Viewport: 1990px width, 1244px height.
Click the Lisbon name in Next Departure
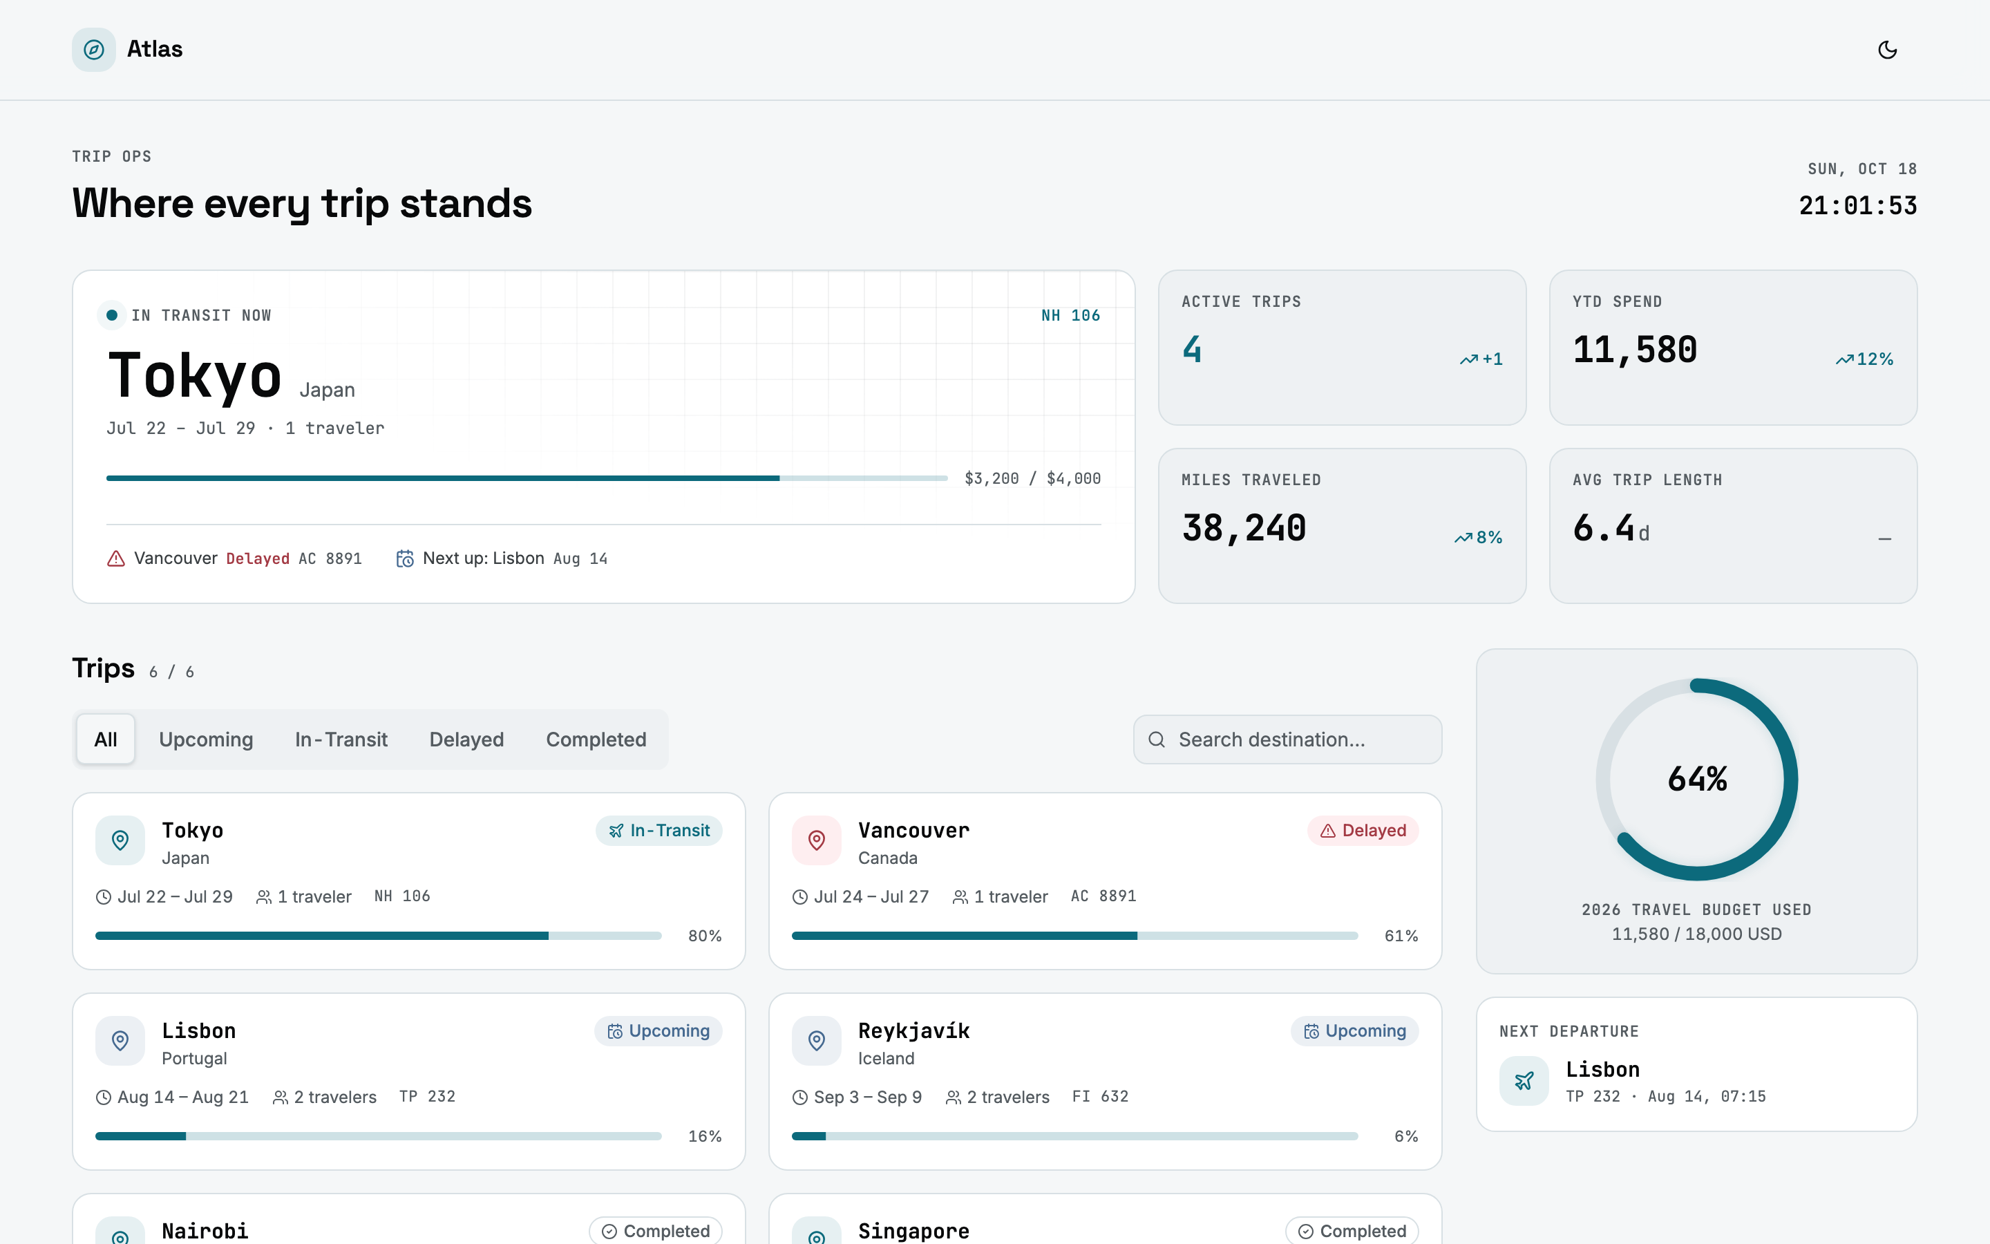(x=1602, y=1070)
